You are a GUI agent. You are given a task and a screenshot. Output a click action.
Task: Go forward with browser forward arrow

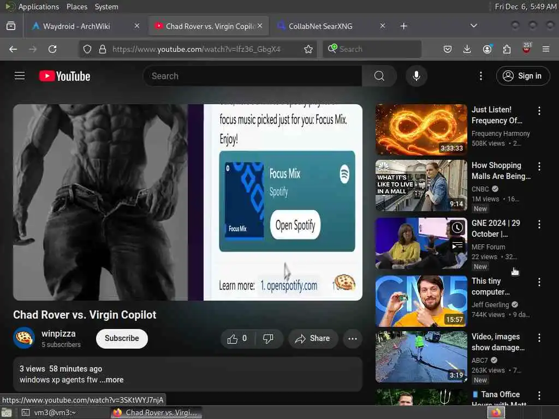pos(33,49)
